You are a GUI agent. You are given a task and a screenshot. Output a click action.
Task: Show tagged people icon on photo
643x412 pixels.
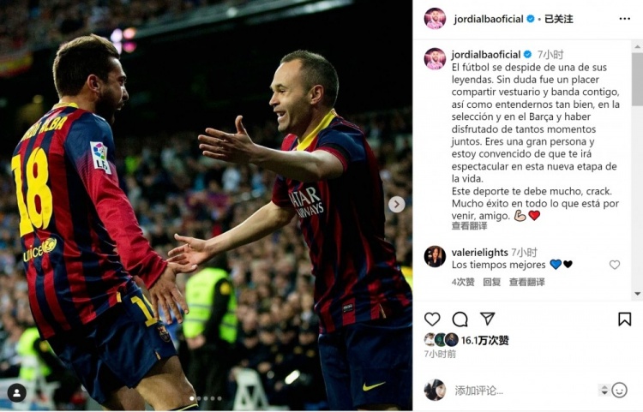[x=17, y=393]
